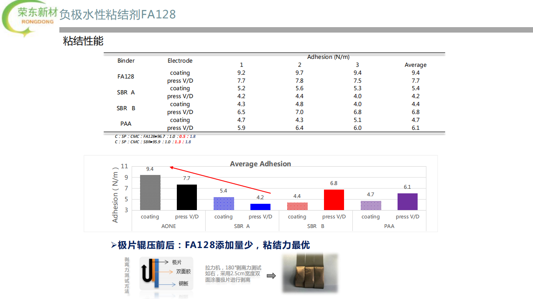Select the table cell with value 5.3
Screen dimensions: 533x299
(357, 88)
